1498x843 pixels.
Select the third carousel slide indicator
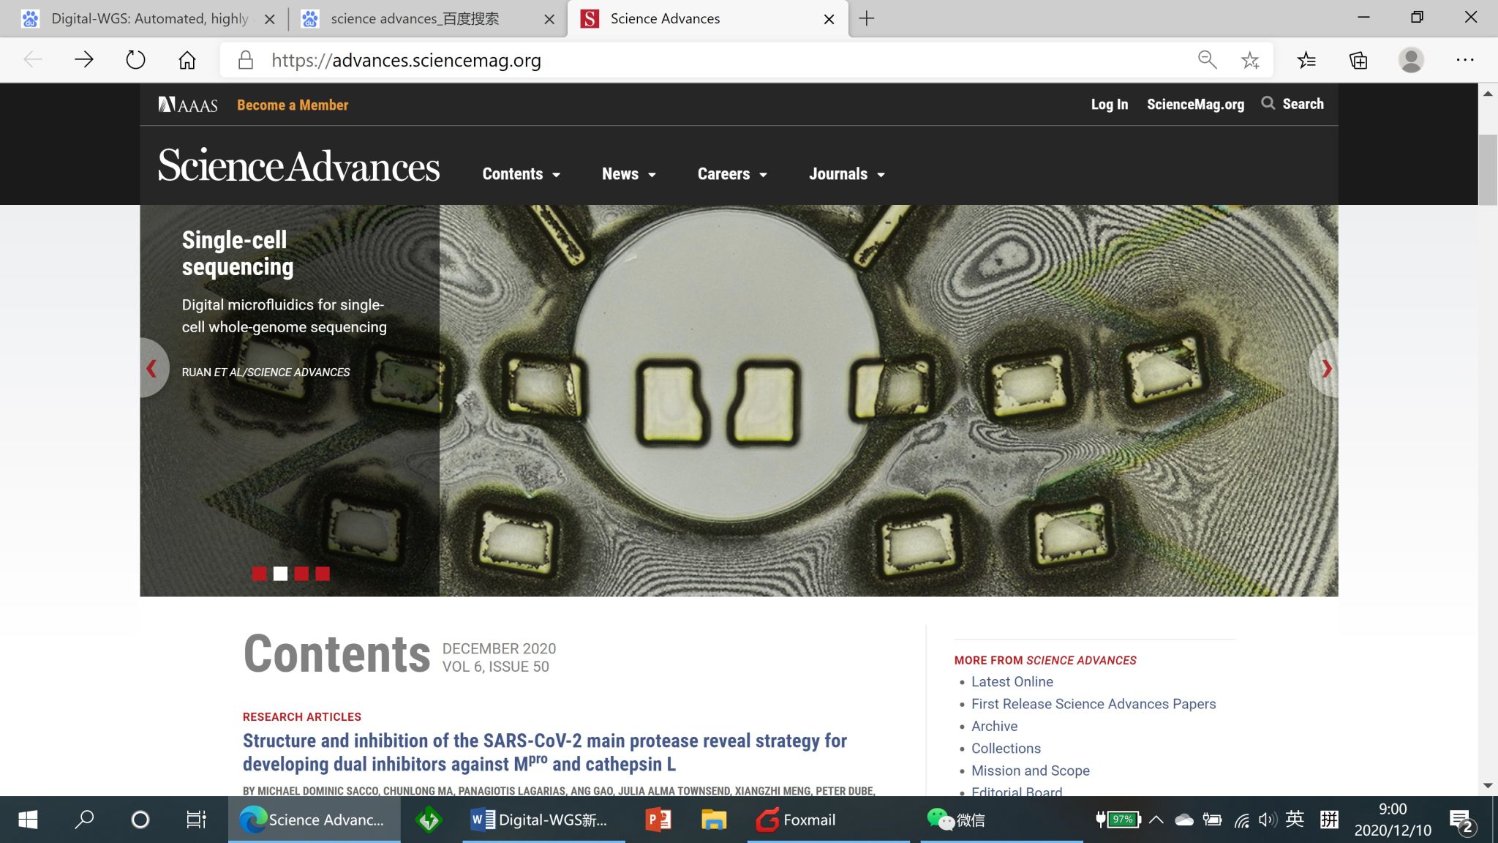point(301,574)
